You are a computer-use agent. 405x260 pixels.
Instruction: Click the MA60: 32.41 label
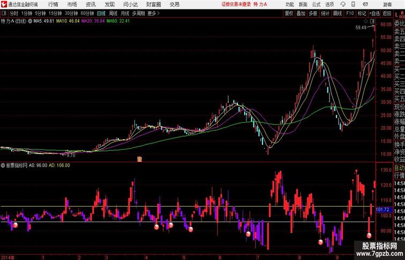[x=118, y=21]
